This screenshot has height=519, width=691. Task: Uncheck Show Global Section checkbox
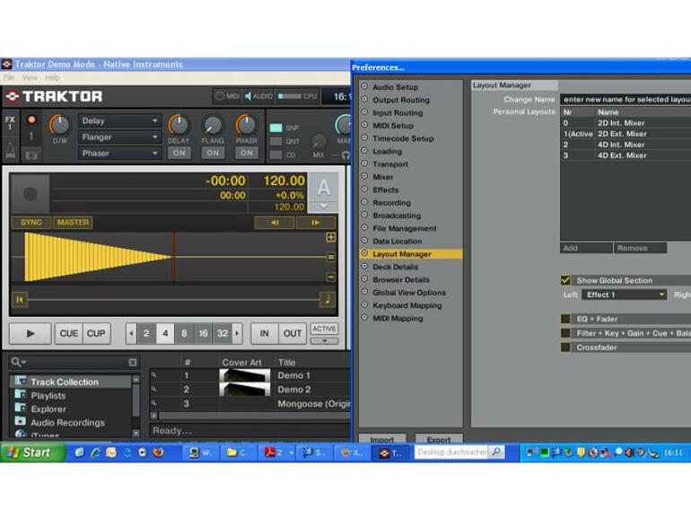tap(565, 280)
